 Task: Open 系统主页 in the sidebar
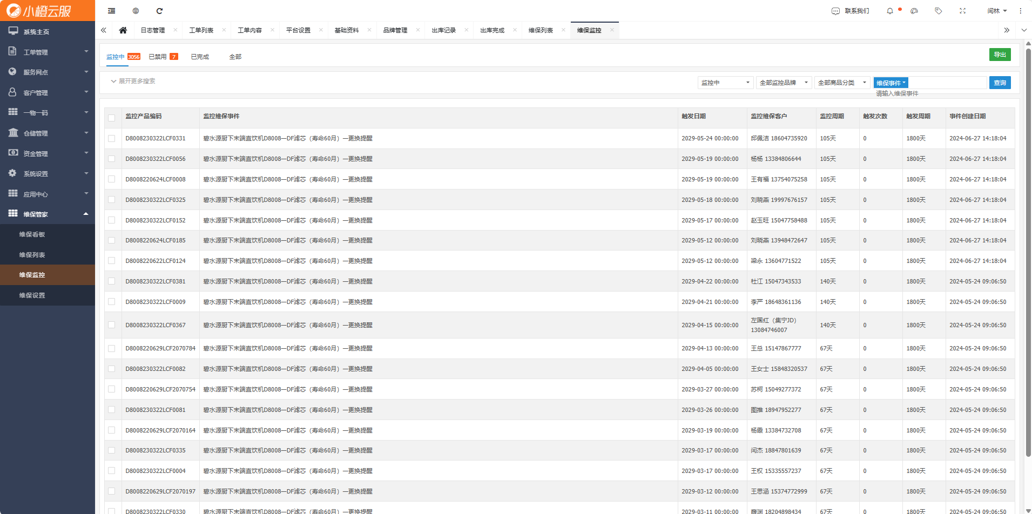pos(48,31)
